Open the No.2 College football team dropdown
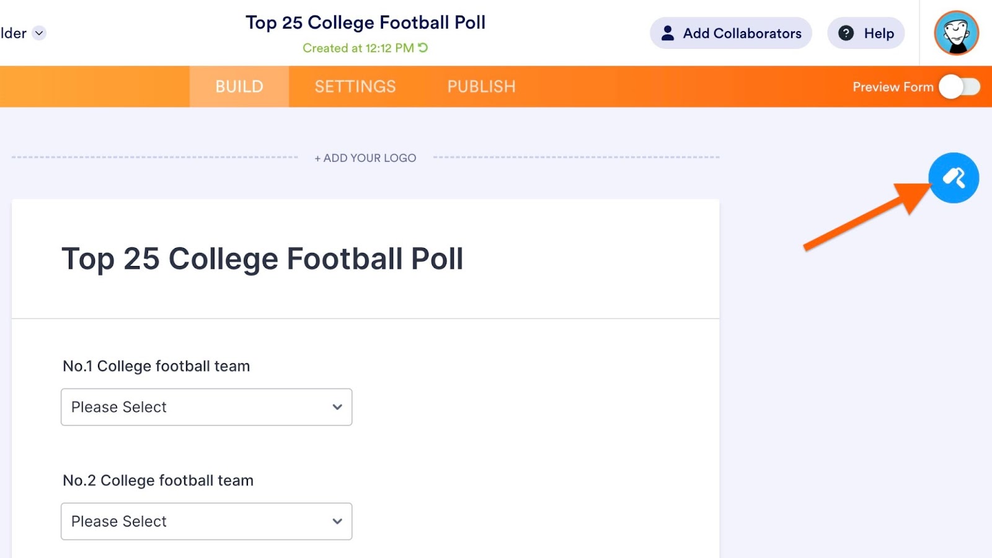The height and width of the screenshot is (558, 992). (206, 521)
